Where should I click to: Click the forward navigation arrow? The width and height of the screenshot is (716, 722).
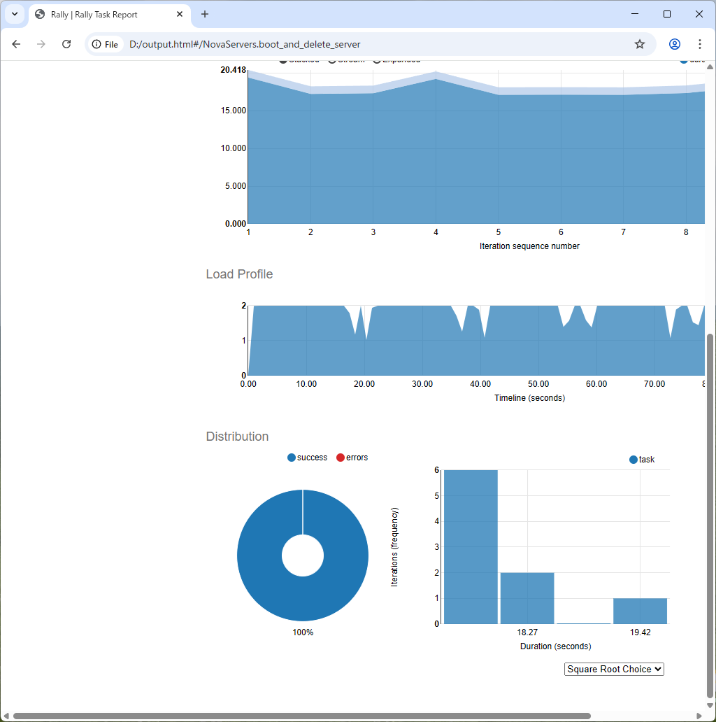point(41,44)
